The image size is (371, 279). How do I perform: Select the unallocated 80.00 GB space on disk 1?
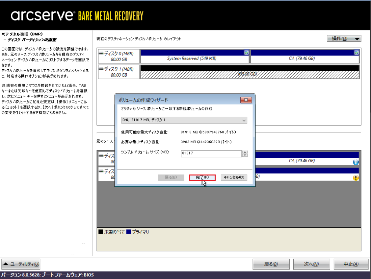(x=249, y=74)
